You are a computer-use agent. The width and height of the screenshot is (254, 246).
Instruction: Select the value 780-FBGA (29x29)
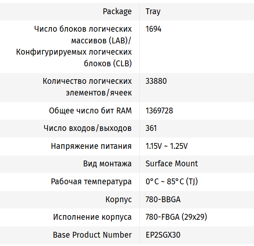pyautogui.click(x=176, y=217)
